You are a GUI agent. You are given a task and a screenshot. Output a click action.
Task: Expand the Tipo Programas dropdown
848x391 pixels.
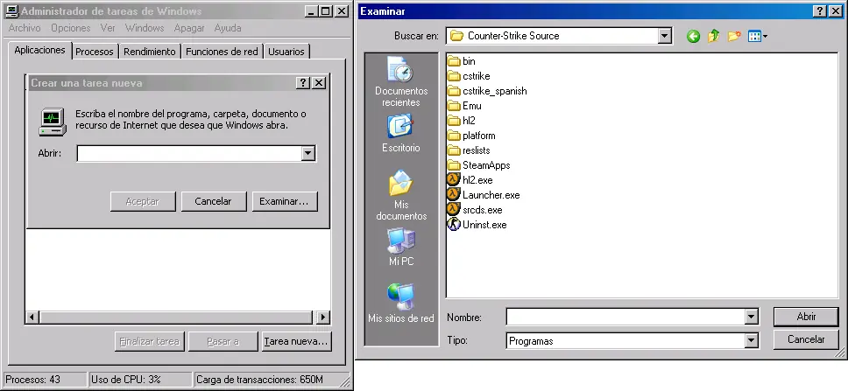pyautogui.click(x=751, y=341)
